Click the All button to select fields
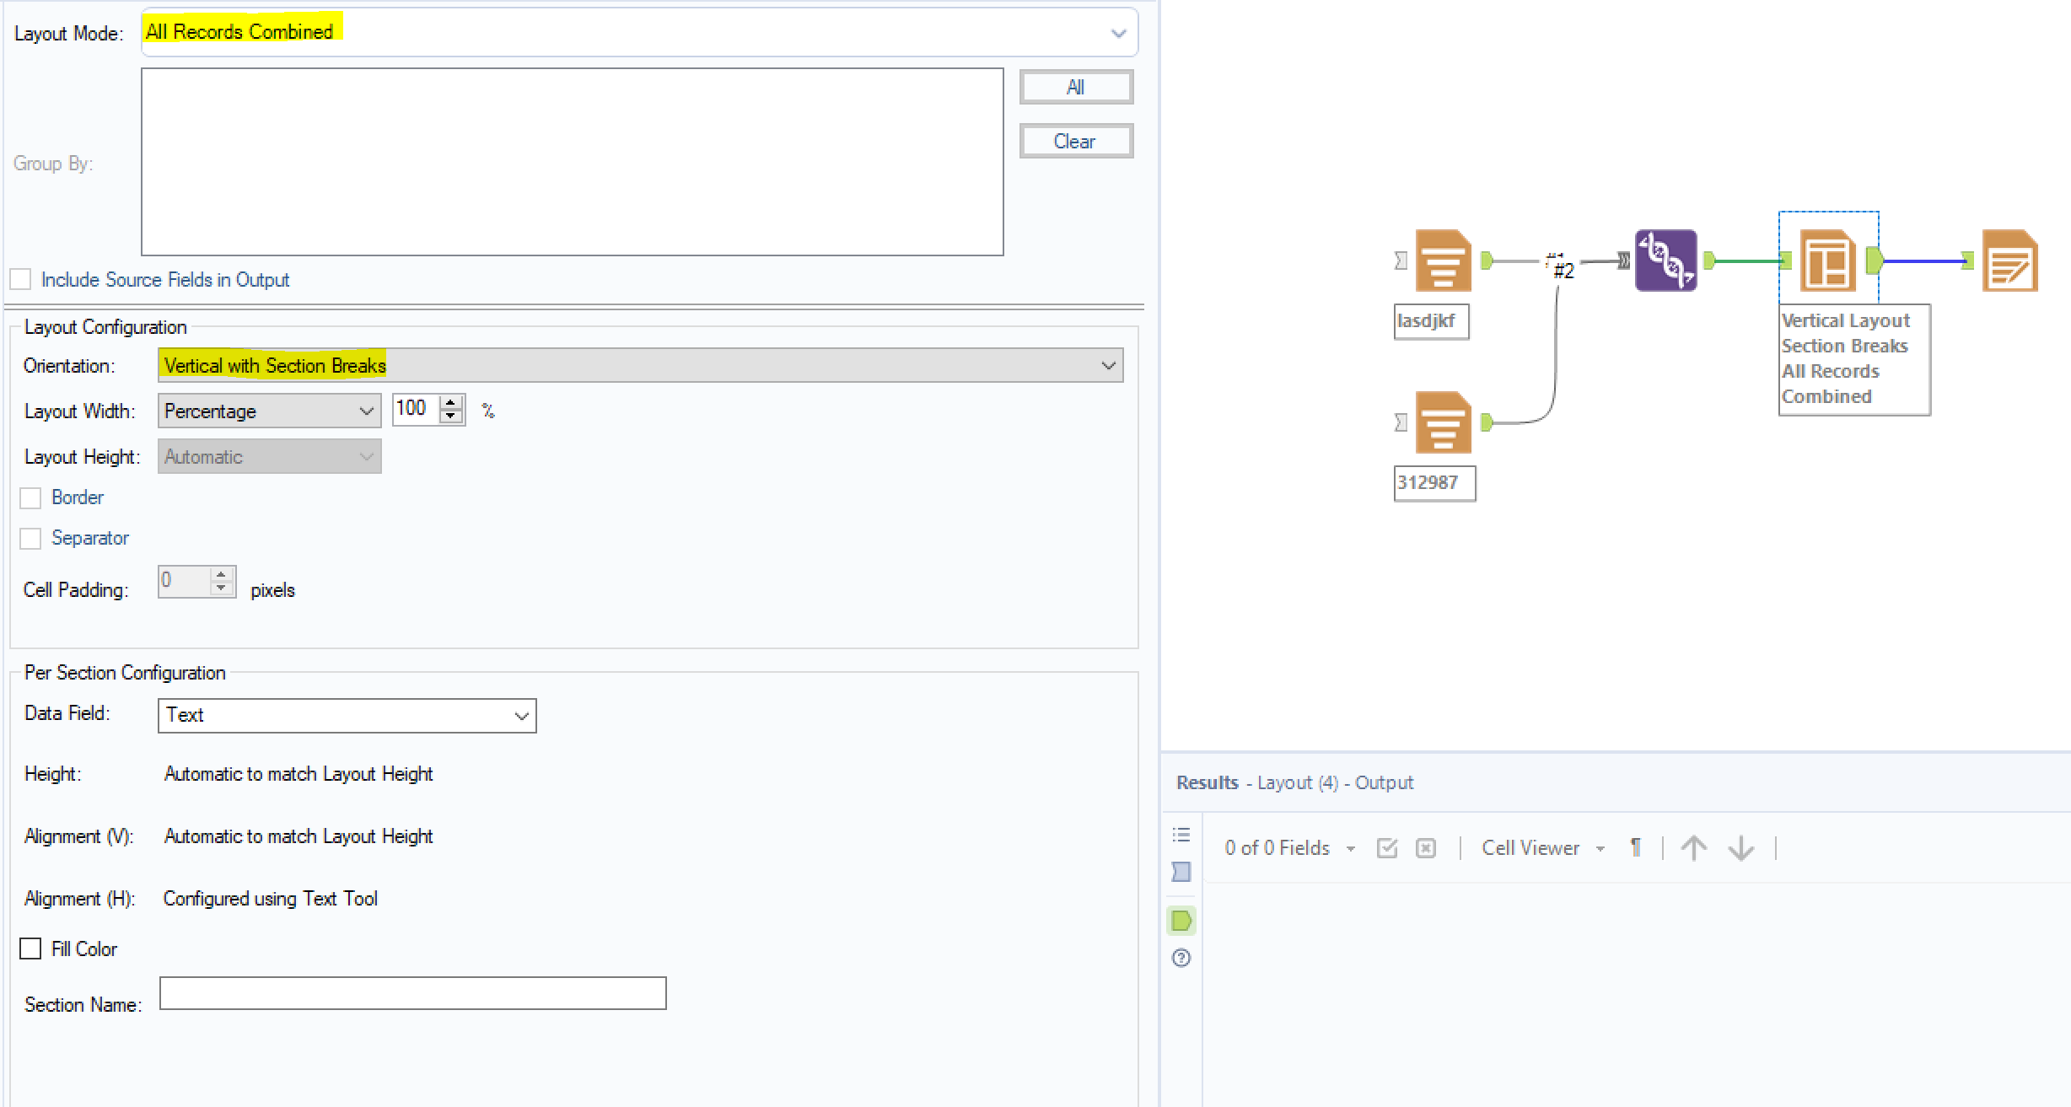This screenshot has height=1107, width=2071. [x=1076, y=86]
